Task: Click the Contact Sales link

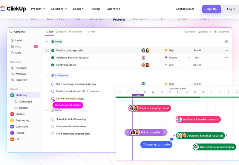Action: tap(185, 9)
